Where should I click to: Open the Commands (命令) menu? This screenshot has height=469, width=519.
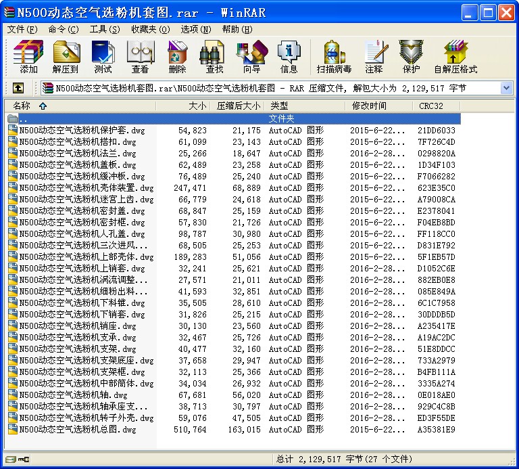pos(64,30)
